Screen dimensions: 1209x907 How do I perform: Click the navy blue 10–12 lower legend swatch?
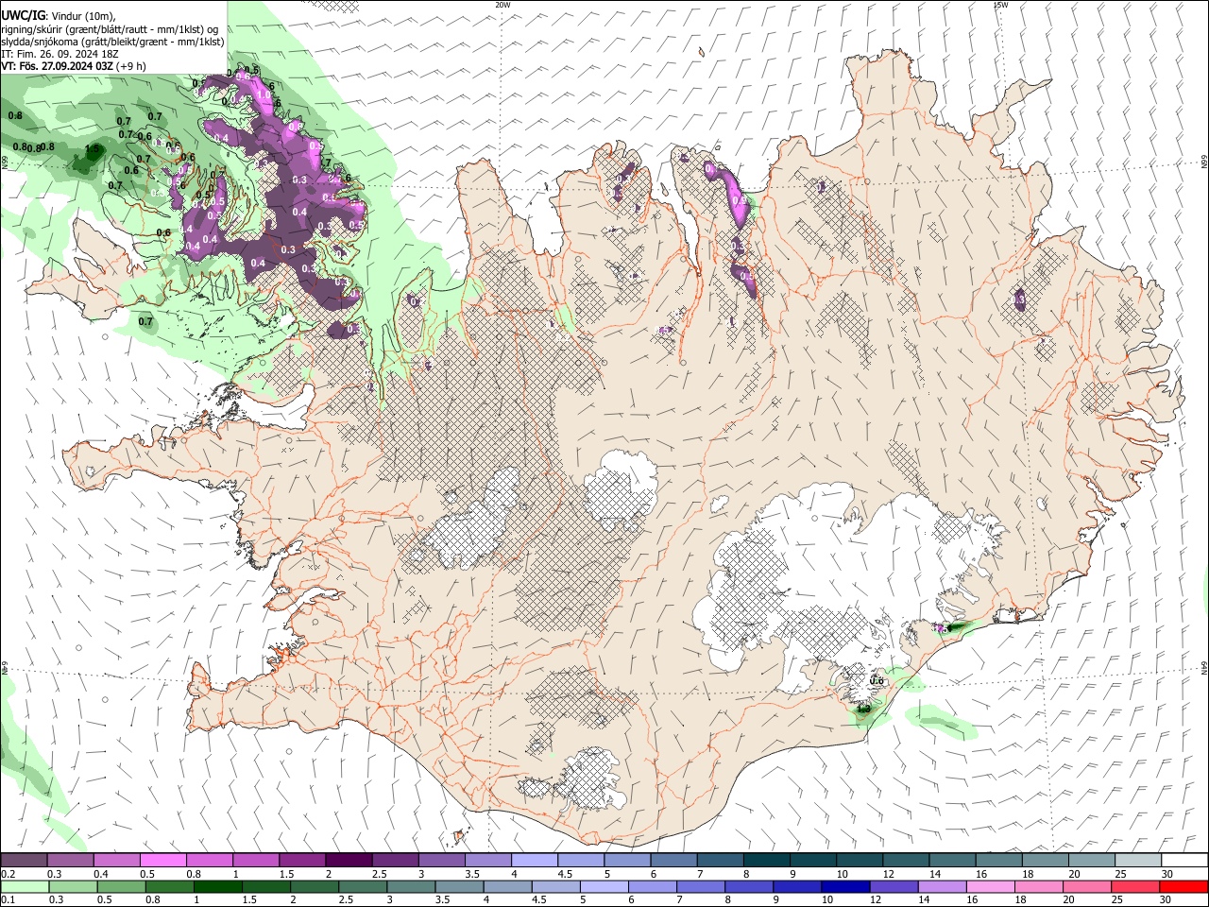coord(845,886)
